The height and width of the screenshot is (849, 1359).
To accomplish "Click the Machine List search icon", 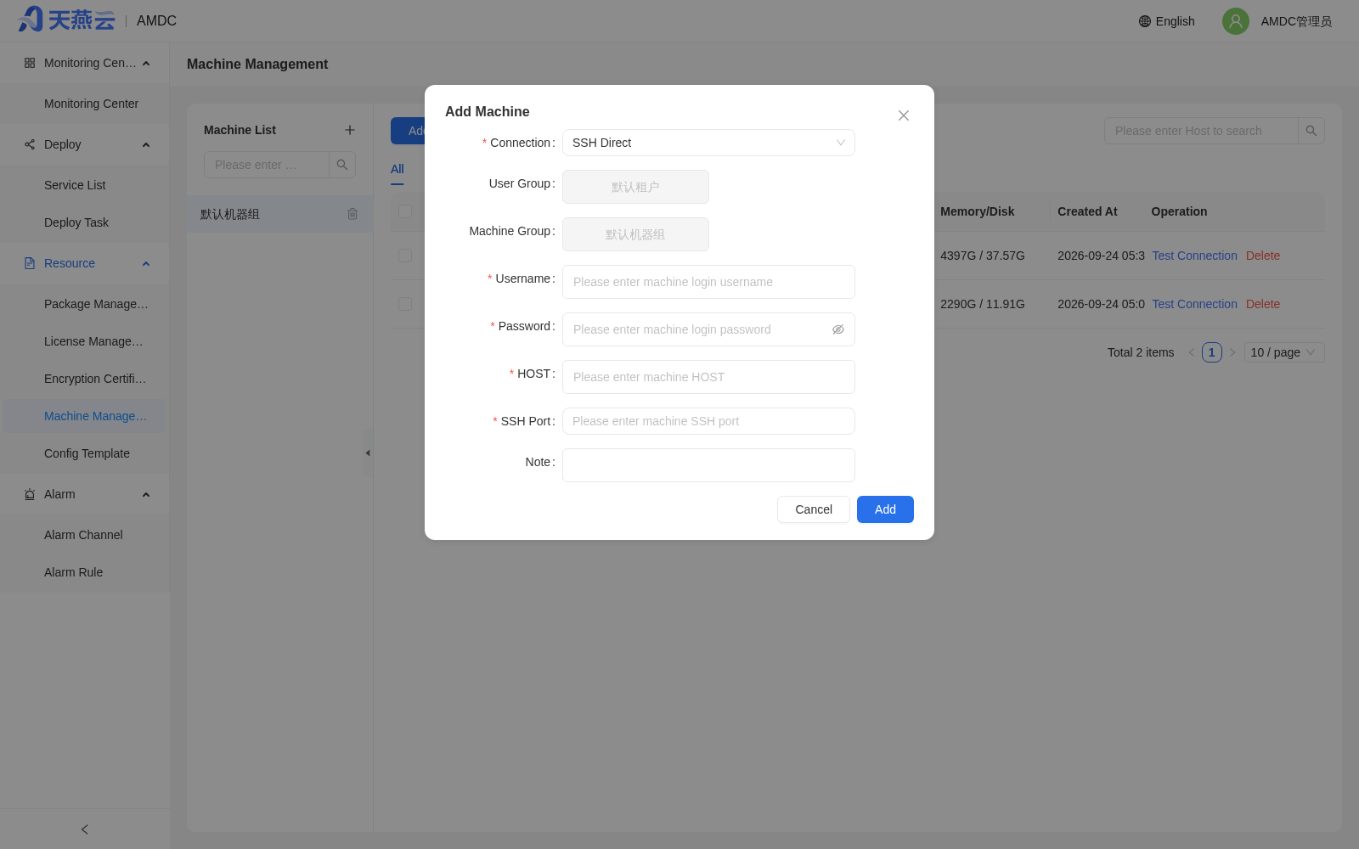I will pyautogui.click(x=342, y=165).
